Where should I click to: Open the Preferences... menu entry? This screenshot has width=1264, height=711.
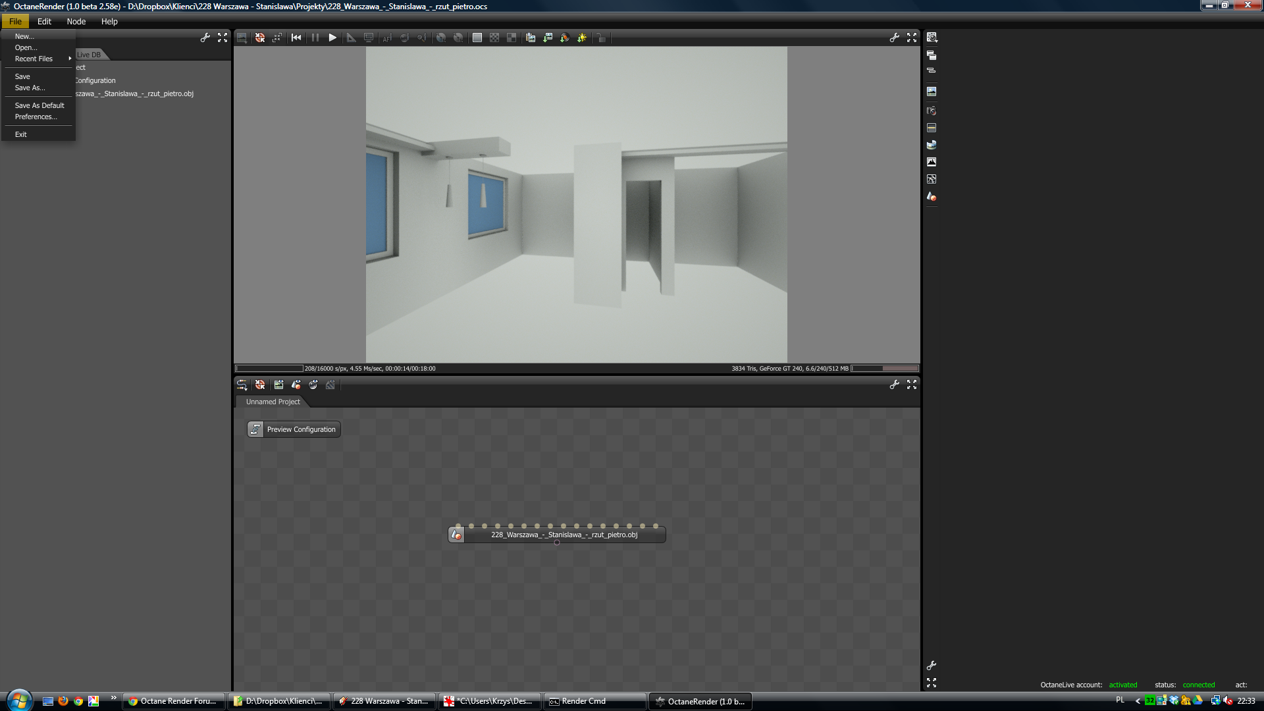click(36, 117)
